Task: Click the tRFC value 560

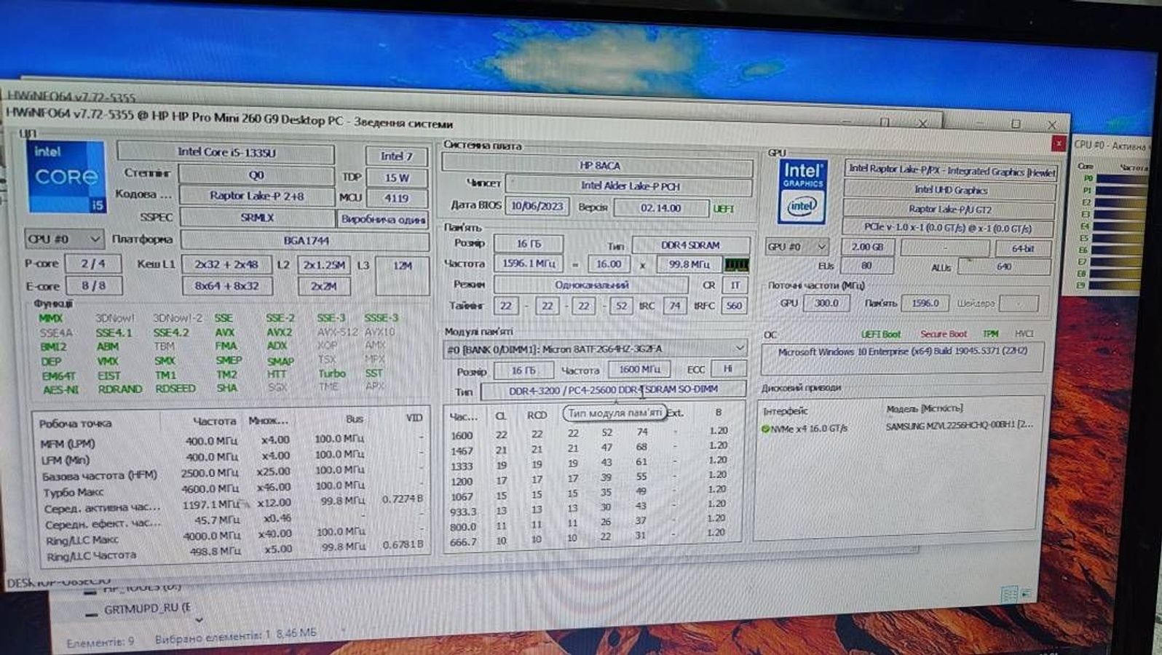Action: click(734, 306)
